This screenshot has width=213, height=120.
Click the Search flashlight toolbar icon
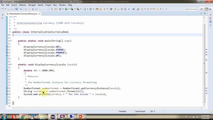pyautogui.click(x=105, y=9)
